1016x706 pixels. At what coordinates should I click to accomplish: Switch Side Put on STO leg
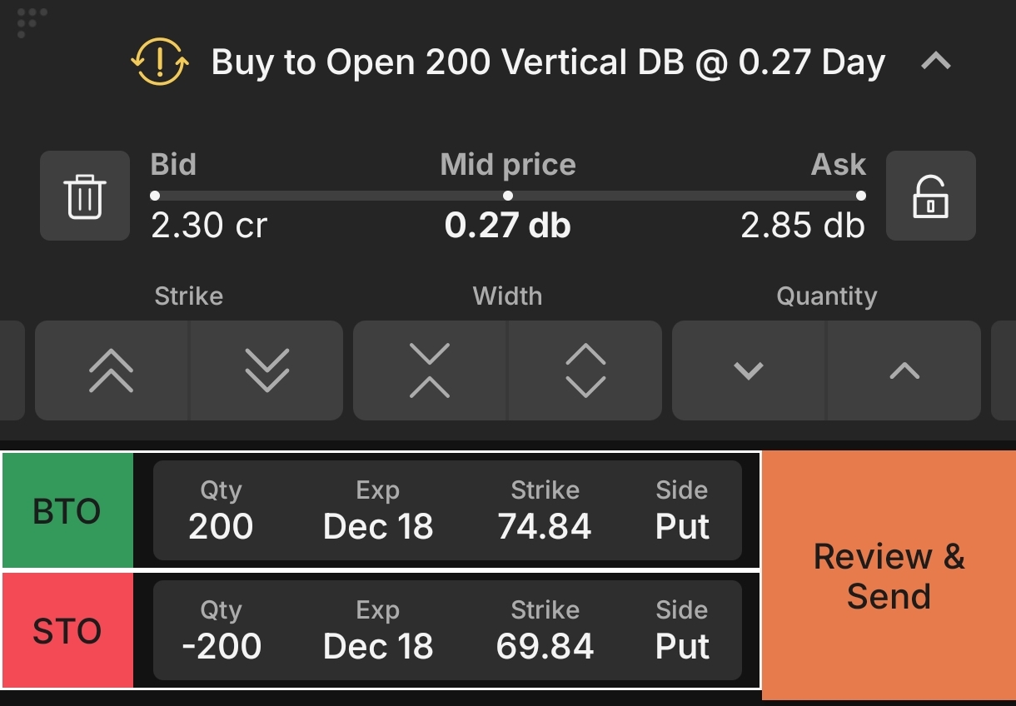(682, 631)
